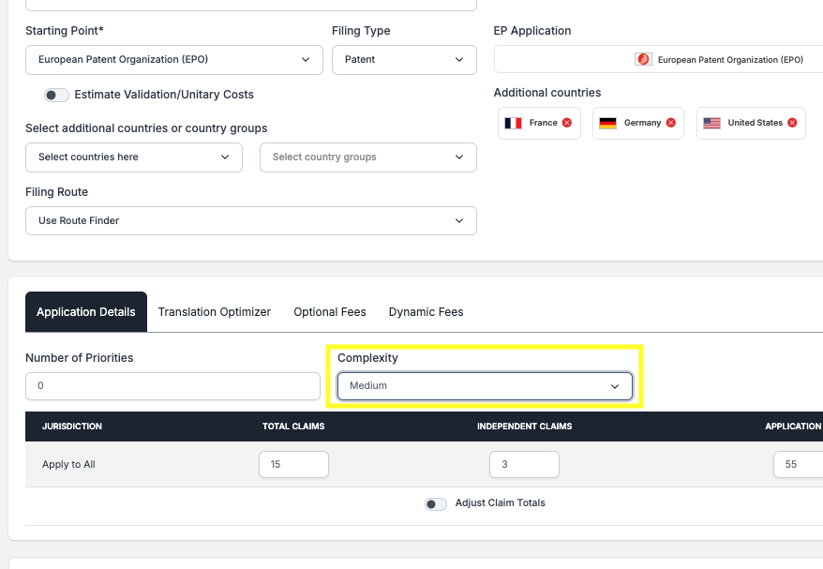Open the Starting Point dropdown
The image size is (823, 569).
click(x=173, y=59)
